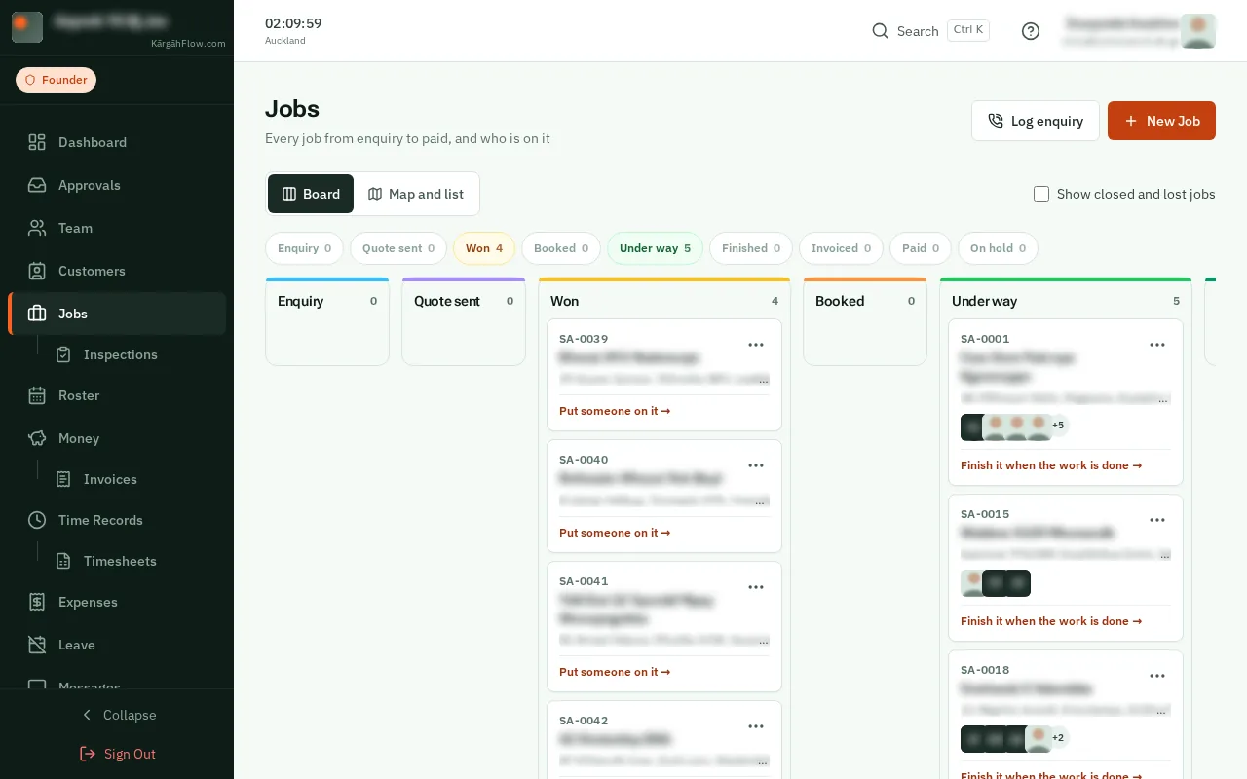This screenshot has height=779, width=1247.
Task: Open the Leave calendar icon
Action: (37, 645)
